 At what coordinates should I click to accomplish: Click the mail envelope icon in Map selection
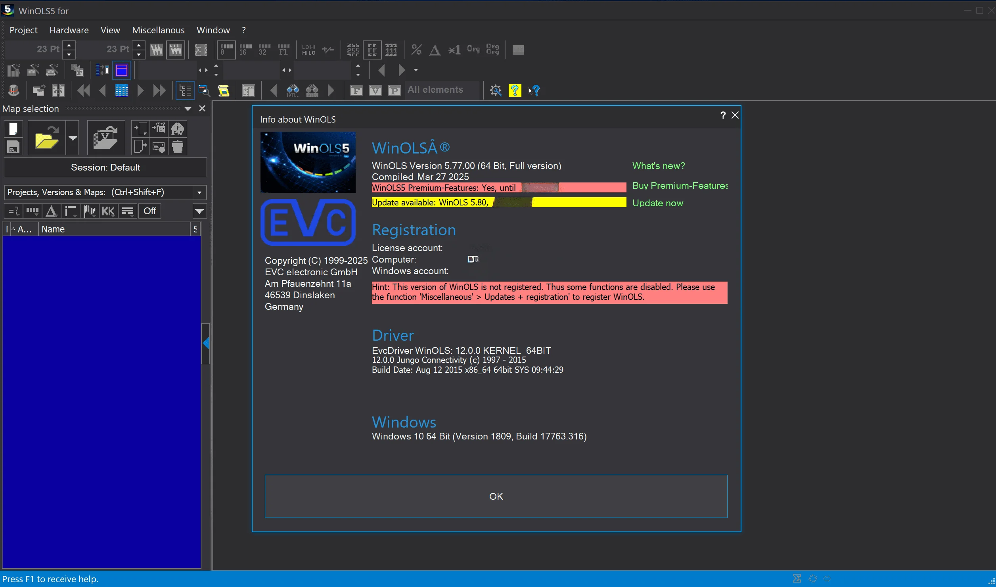pyautogui.click(x=159, y=147)
